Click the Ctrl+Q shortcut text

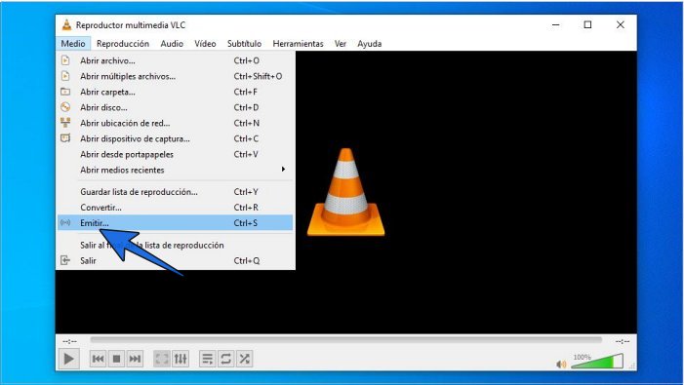[x=247, y=260]
